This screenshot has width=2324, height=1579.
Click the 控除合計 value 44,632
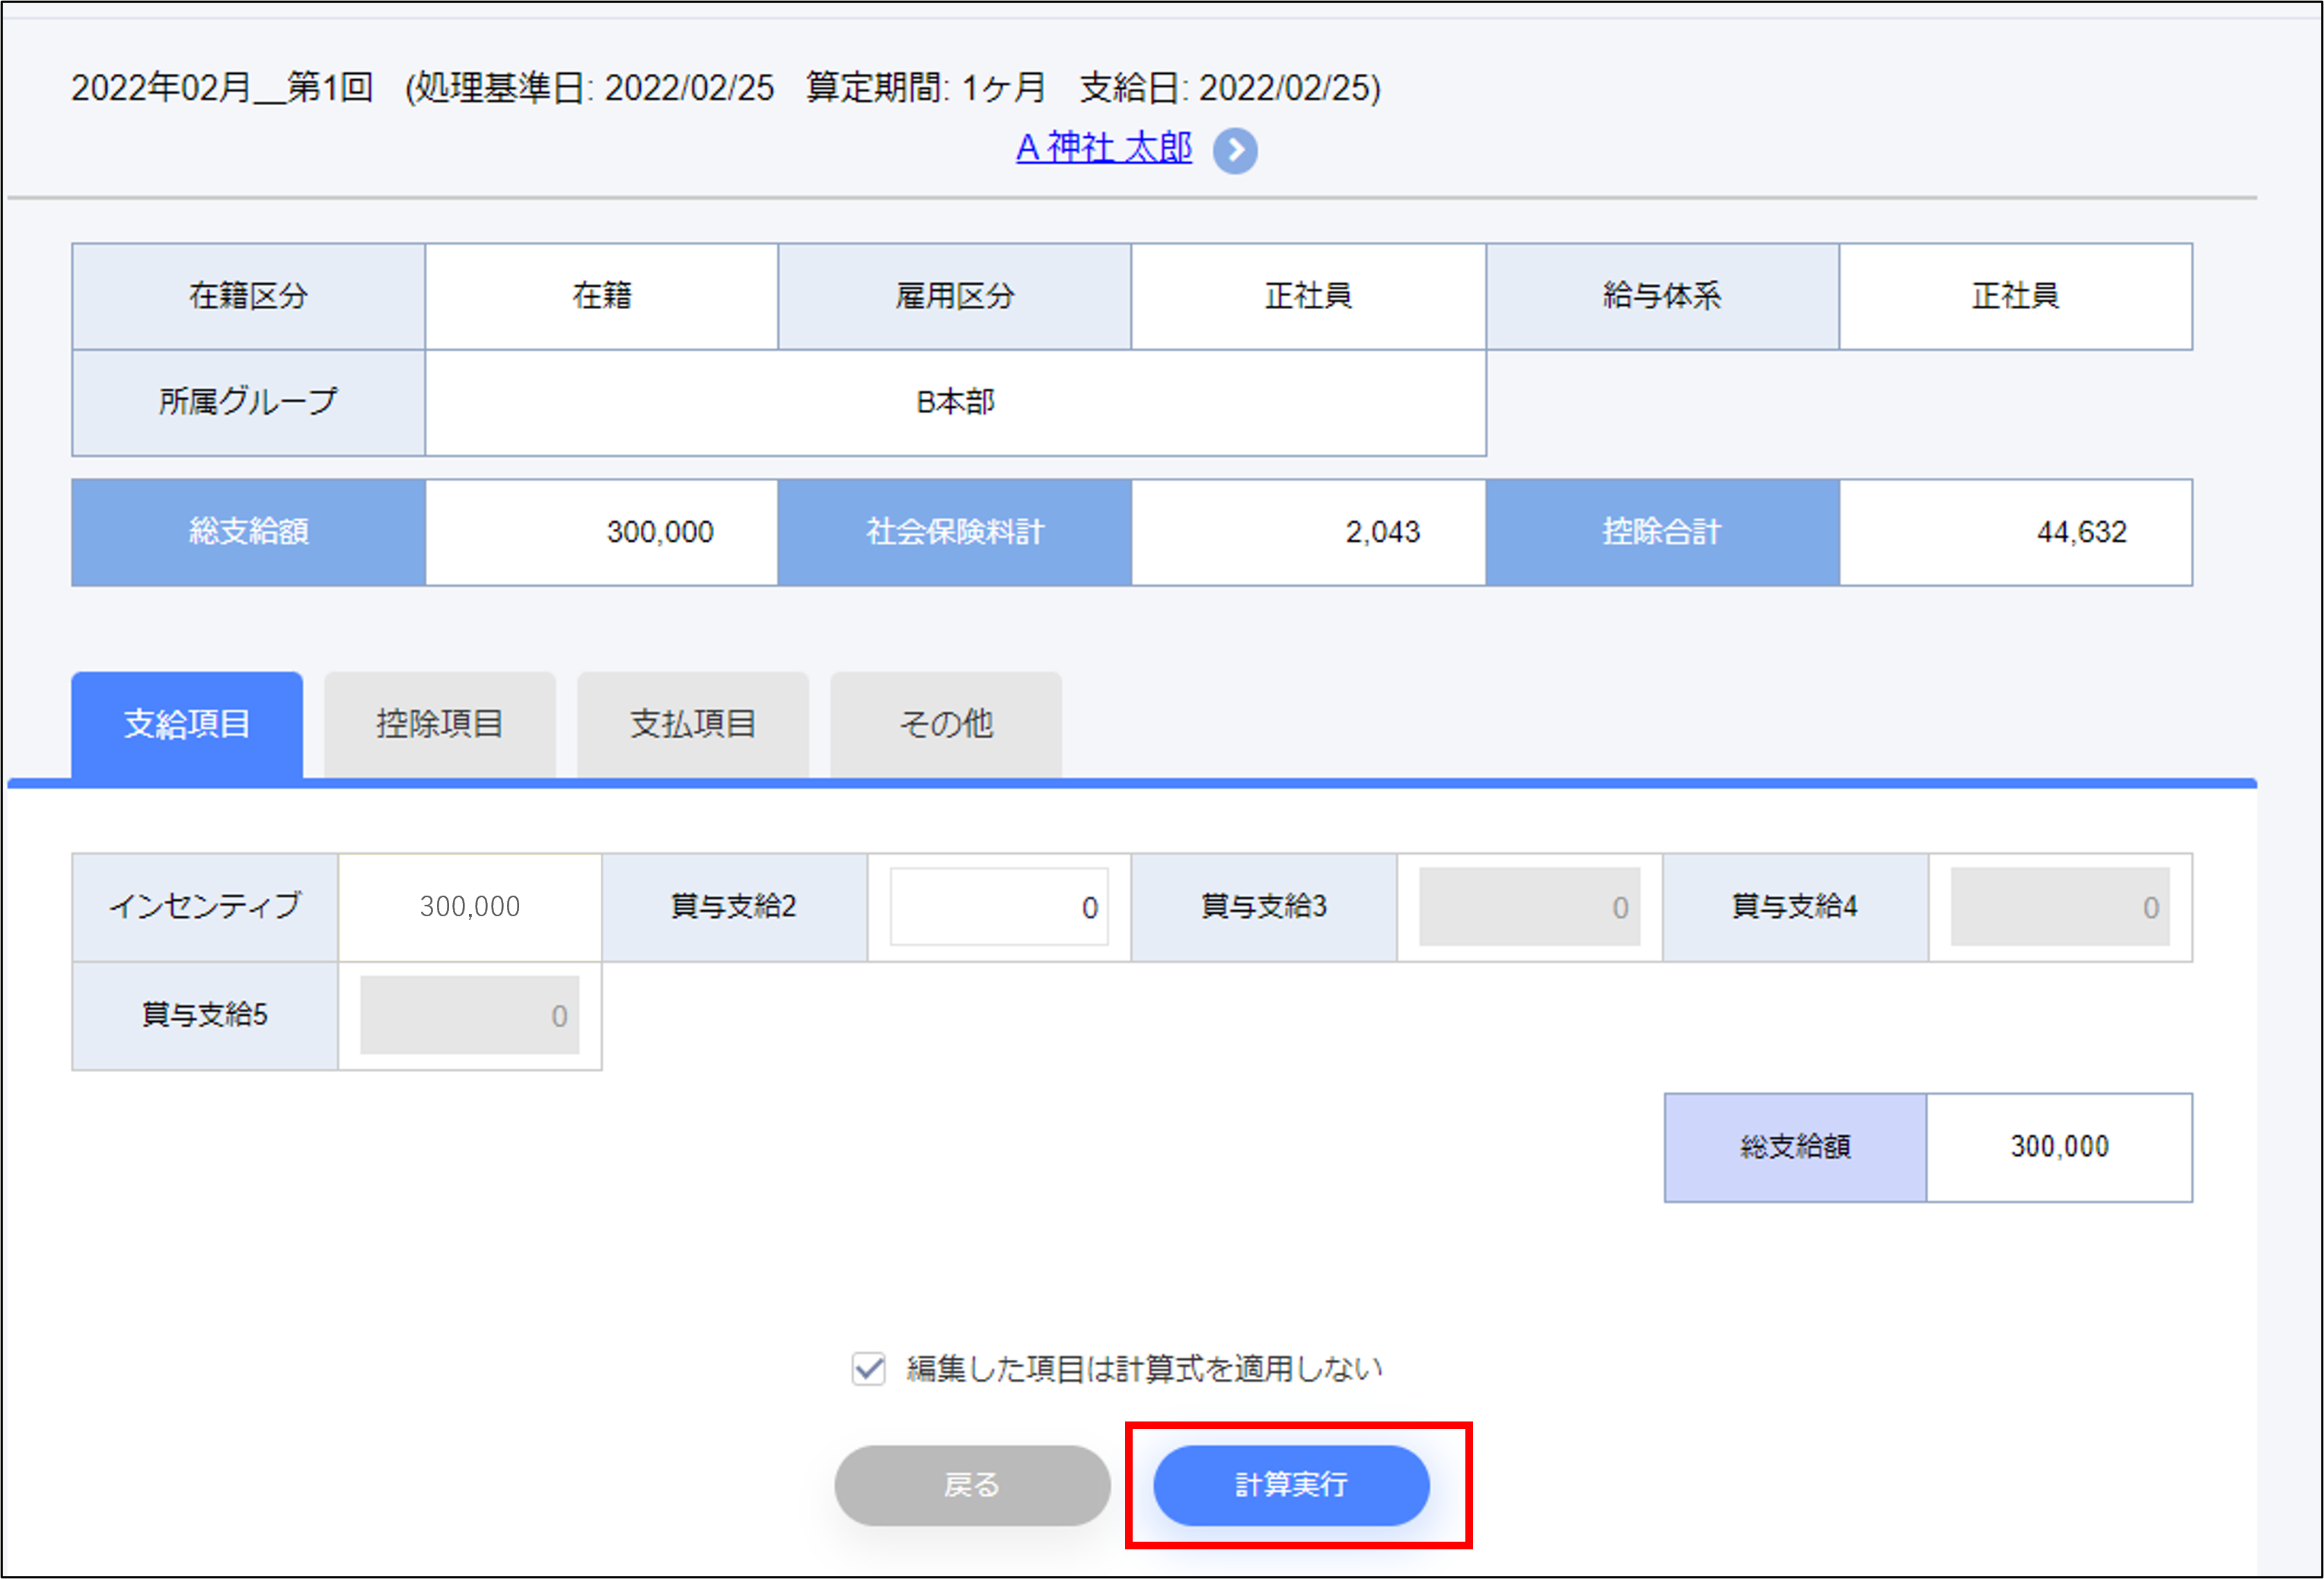coord(2081,532)
